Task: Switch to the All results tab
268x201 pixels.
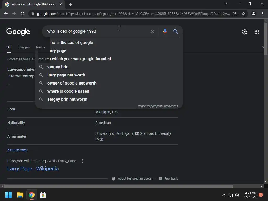Action: [9, 47]
